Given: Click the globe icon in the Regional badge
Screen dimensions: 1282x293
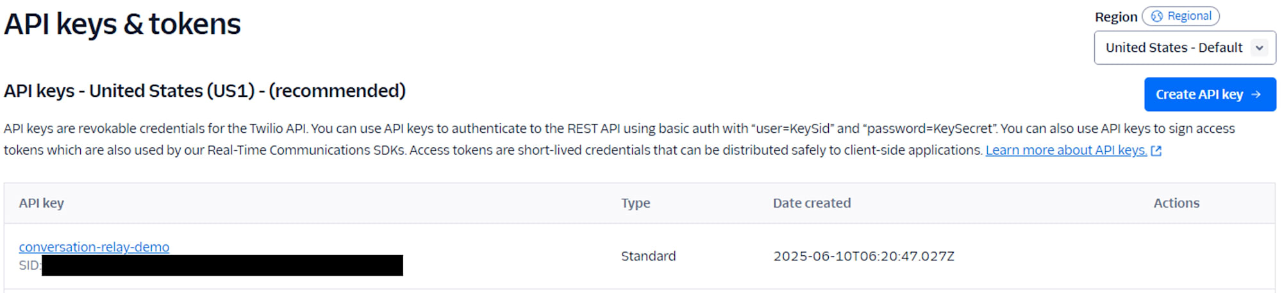Looking at the screenshot, I should coord(1157,17).
